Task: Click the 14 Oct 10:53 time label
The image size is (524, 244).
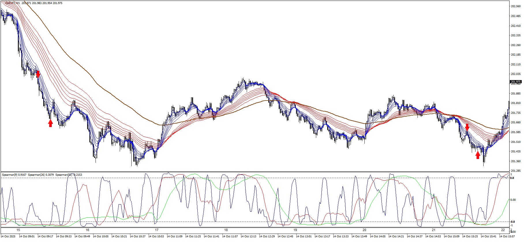Action: click(156, 237)
